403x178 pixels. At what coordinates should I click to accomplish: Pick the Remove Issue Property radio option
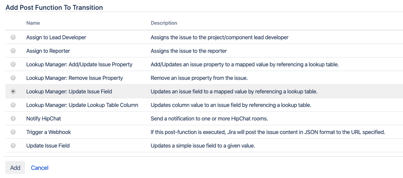pyautogui.click(x=13, y=78)
